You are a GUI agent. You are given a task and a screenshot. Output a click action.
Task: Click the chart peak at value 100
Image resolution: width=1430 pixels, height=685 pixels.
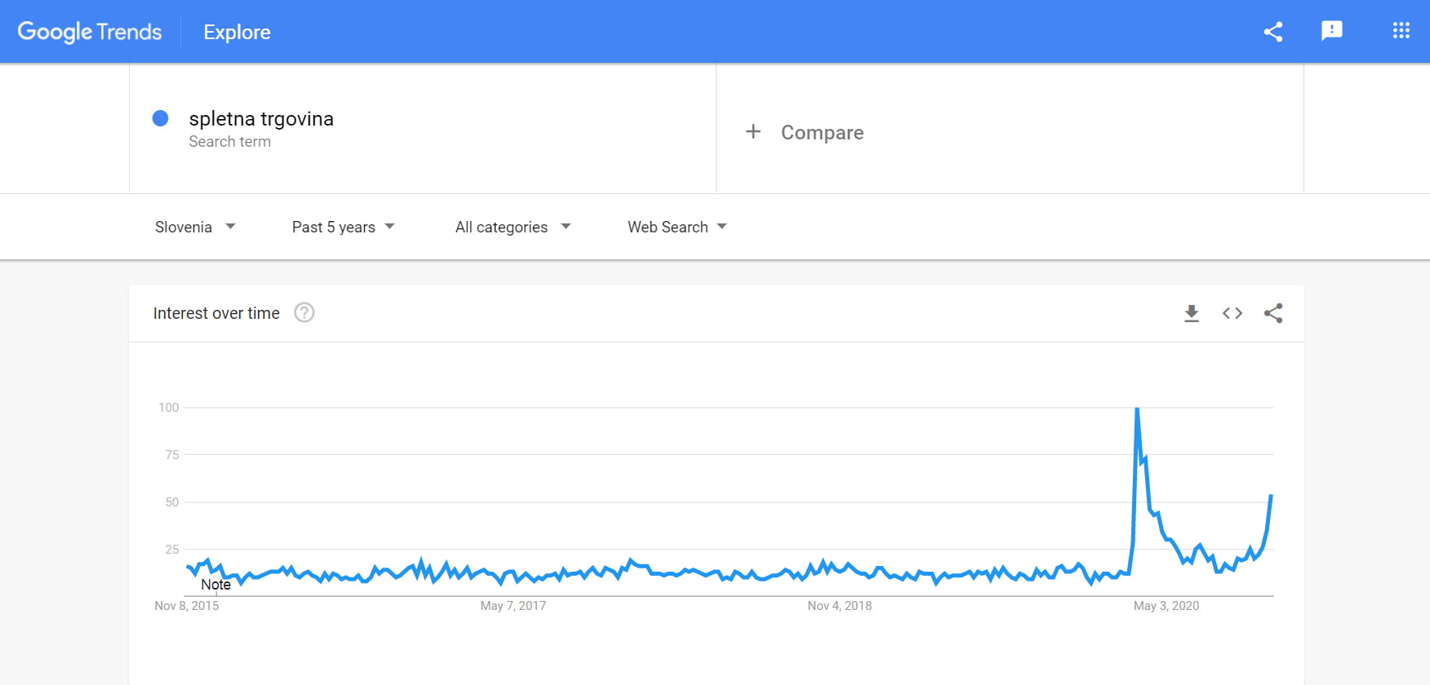(x=1137, y=409)
